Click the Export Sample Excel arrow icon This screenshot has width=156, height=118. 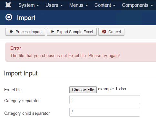coord(53,32)
